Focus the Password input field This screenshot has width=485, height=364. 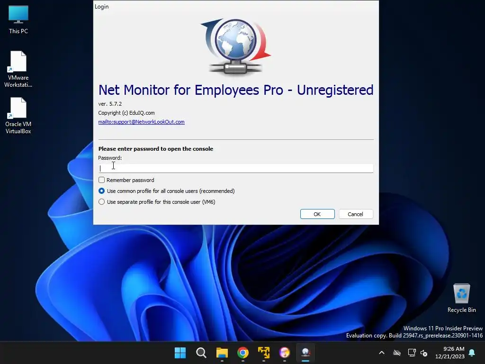coord(236,168)
